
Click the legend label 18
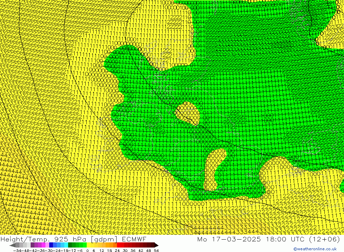click(109, 251)
